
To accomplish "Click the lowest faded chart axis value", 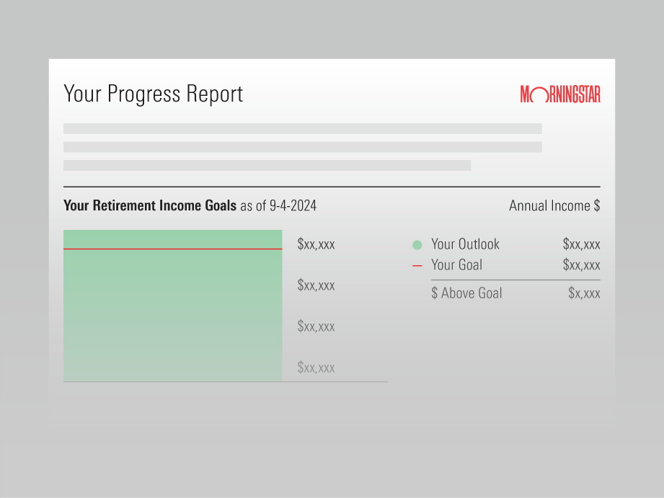I will [316, 368].
